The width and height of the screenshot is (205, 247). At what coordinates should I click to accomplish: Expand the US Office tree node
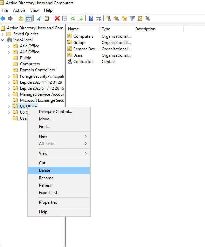pos(9,113)
